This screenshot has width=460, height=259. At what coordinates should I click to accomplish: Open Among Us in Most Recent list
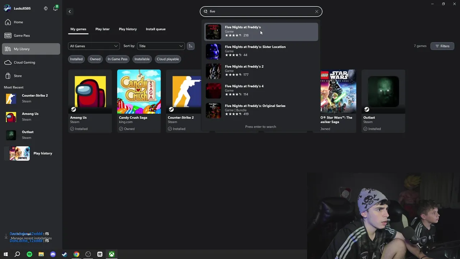pos(31,117)
